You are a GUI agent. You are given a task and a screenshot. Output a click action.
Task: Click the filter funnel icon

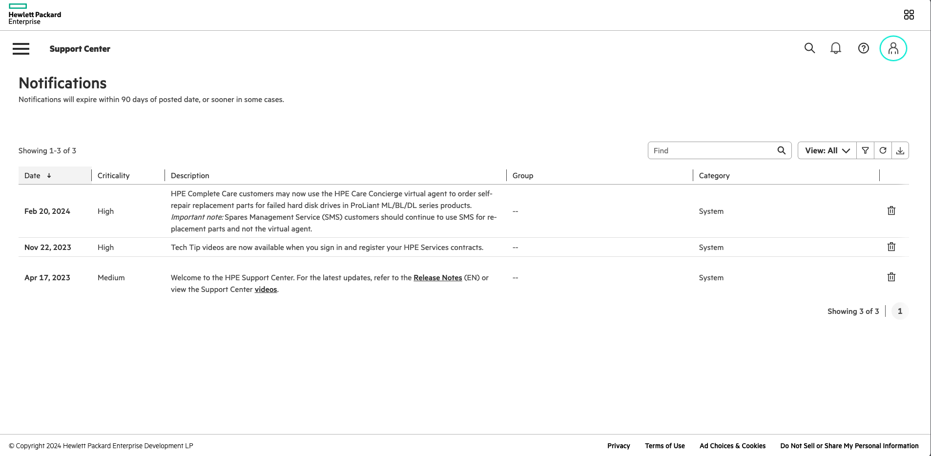[865, 150]
